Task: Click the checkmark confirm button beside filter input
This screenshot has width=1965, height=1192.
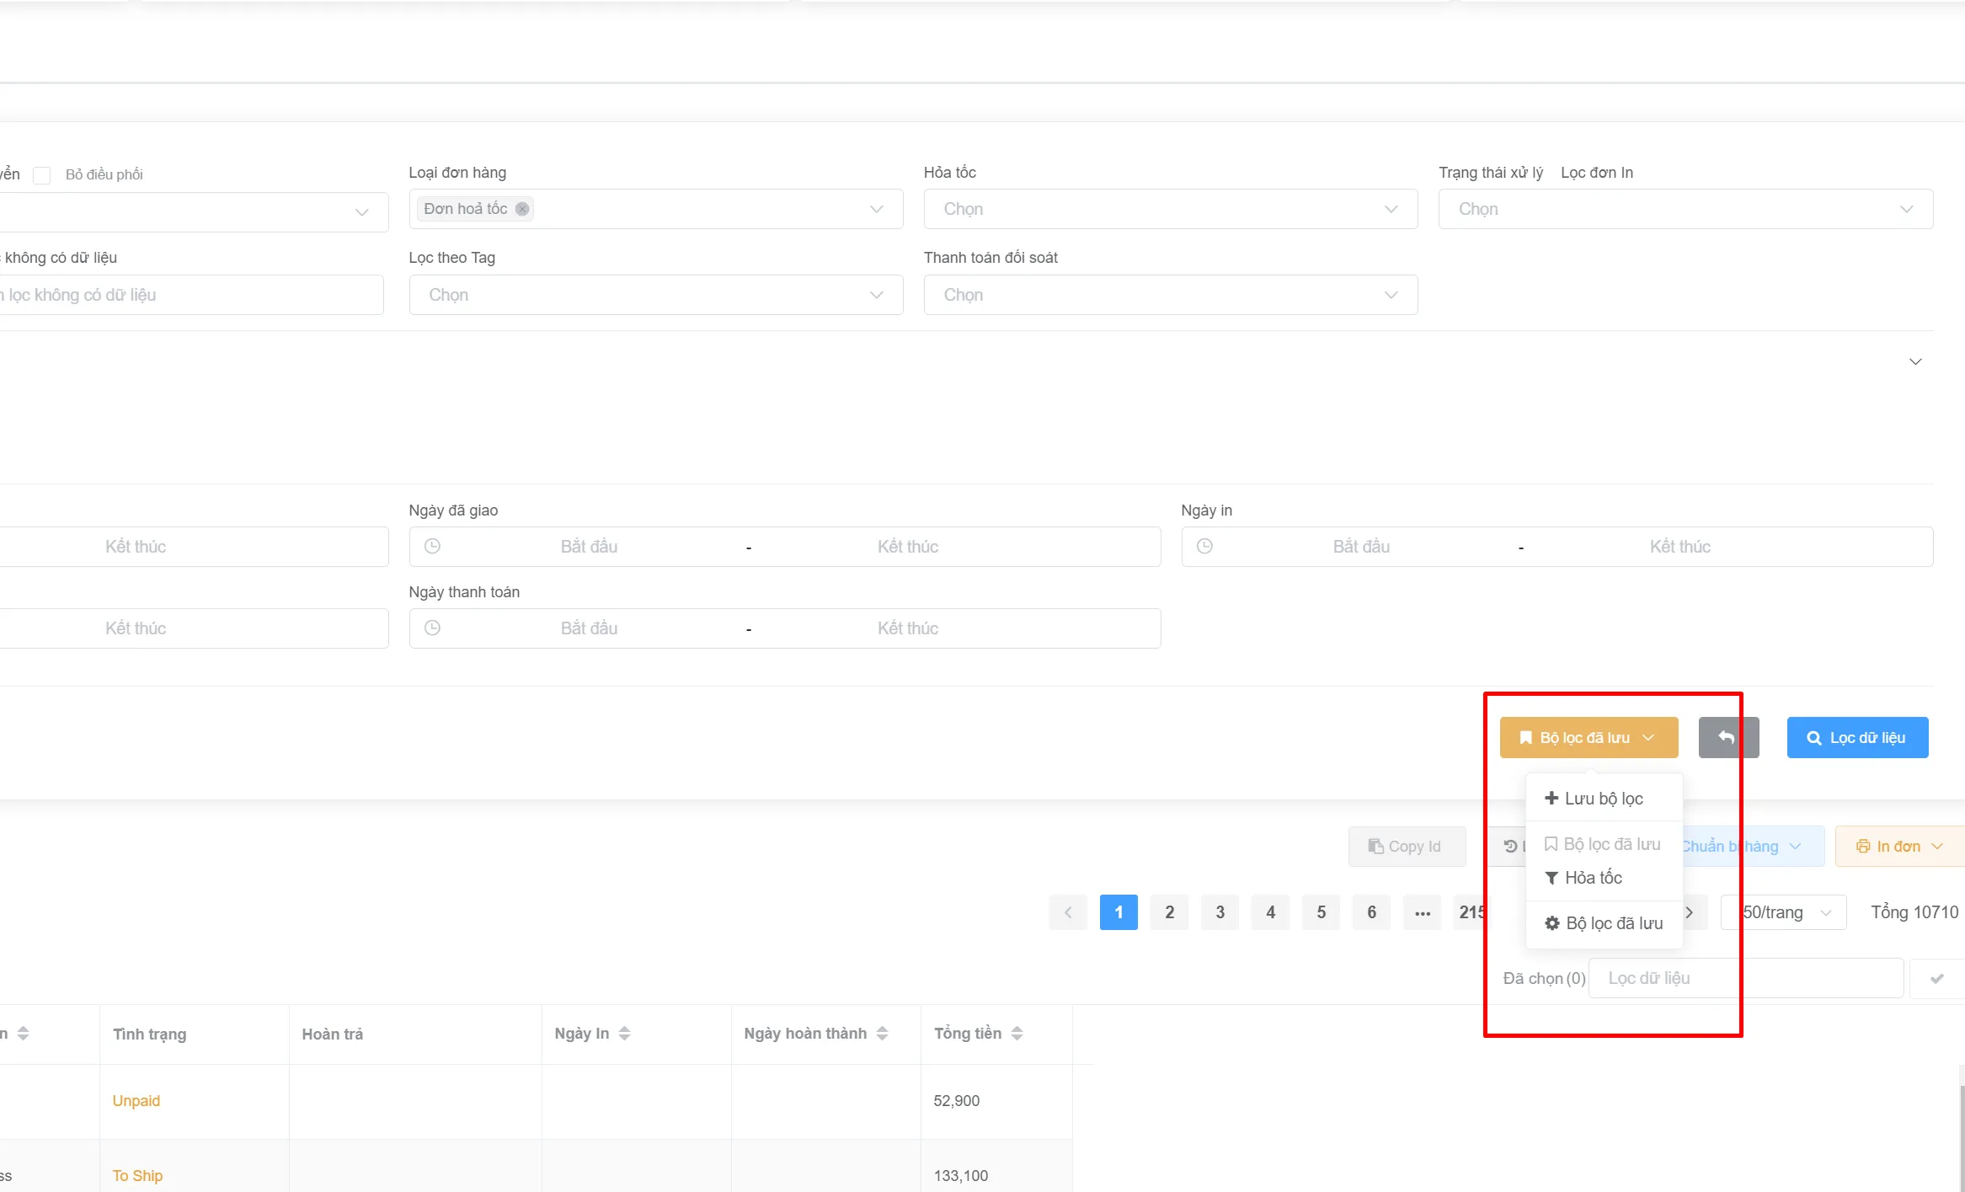Action: [x=1937, y=979]
